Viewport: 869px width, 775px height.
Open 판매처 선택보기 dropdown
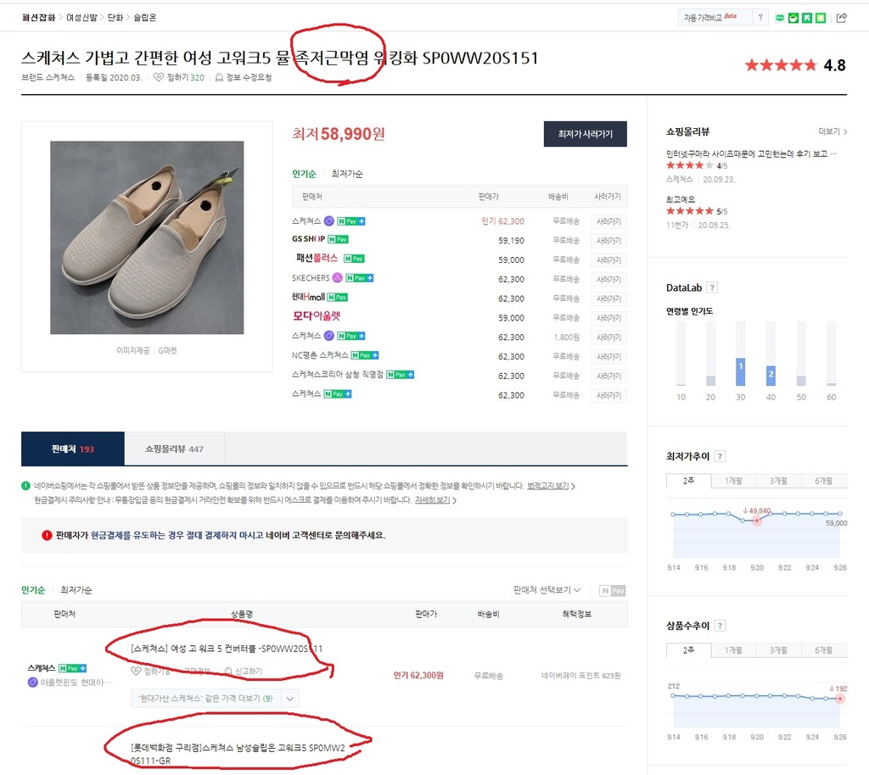547,590
